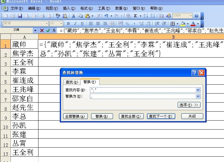Viewport: 224px width, 162px height.
Task: Select the Format Painter brush
Action: [98, 16]
